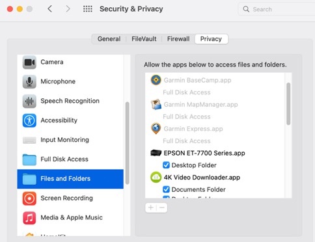Switch to the Firewall tab

(x=178, y=39)
